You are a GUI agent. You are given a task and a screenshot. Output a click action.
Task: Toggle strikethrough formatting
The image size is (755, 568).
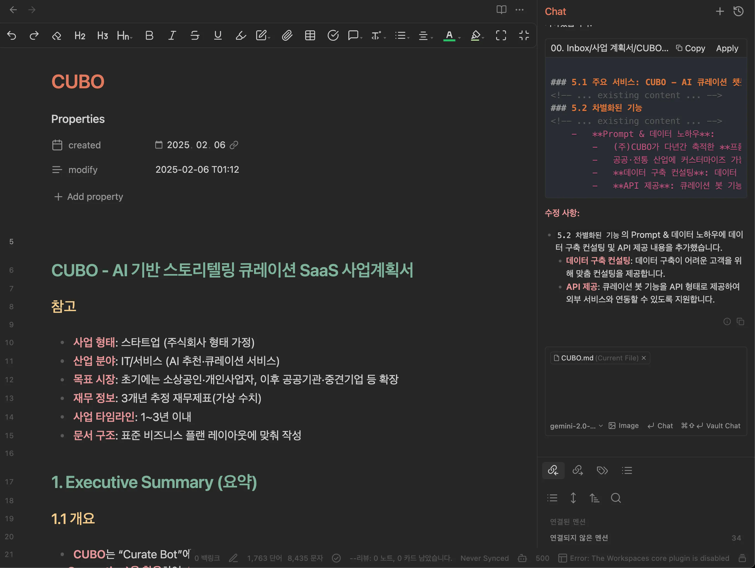(x=195, y=35)
